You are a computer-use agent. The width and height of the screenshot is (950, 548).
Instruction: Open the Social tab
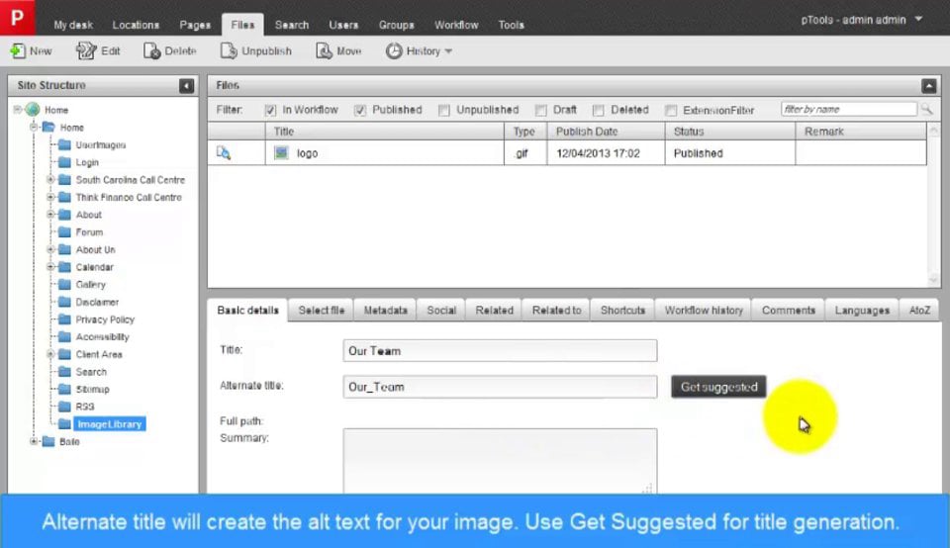click(441, 310)
